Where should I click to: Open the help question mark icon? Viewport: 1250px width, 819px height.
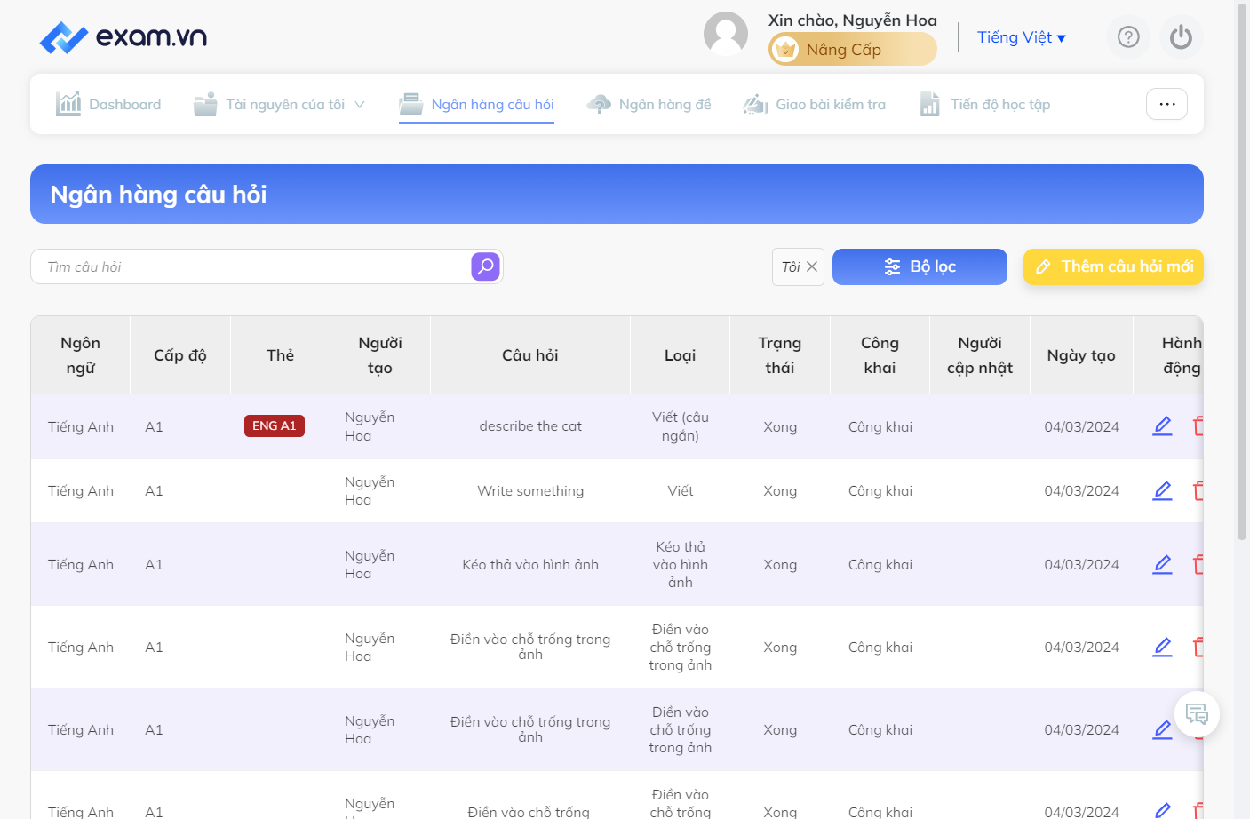(x=1128, y=37)
